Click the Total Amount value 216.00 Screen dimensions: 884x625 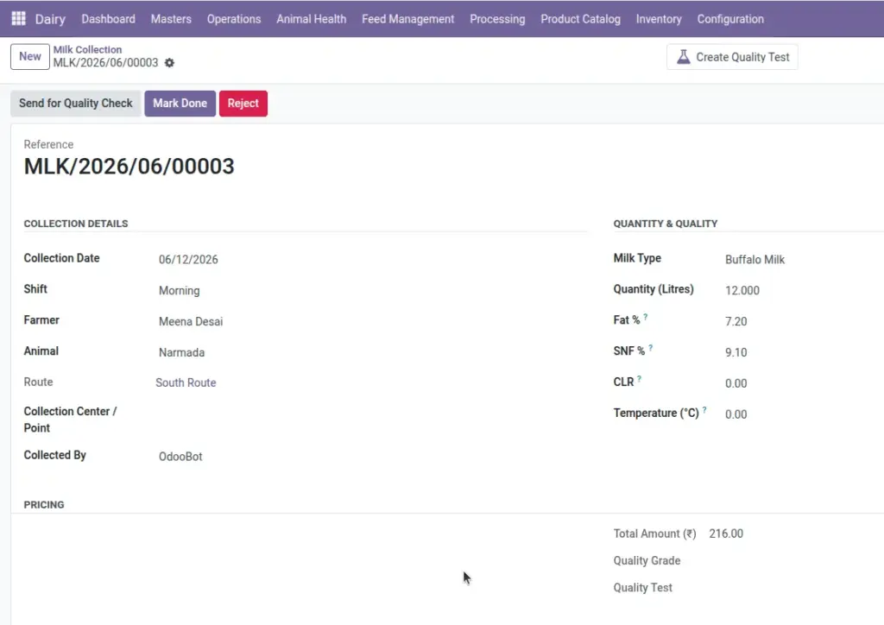point(726,533)
